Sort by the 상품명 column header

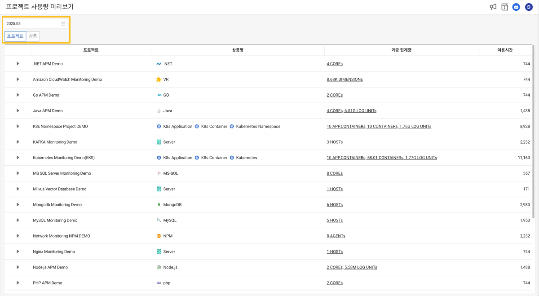[x=238, y=50]
